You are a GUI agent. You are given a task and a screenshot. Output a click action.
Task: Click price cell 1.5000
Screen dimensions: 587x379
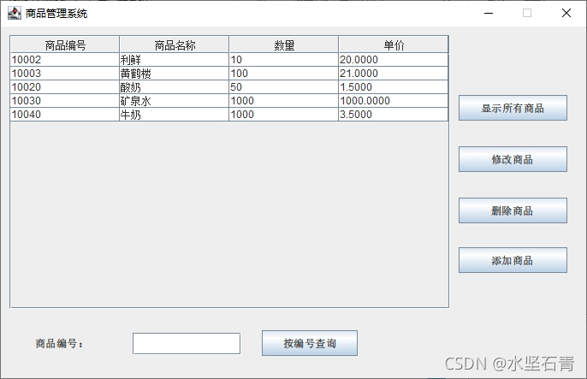click(394, 87)
